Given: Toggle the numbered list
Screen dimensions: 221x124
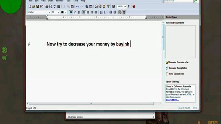Looking at the screenshot, I should click(x=105, y=12).
